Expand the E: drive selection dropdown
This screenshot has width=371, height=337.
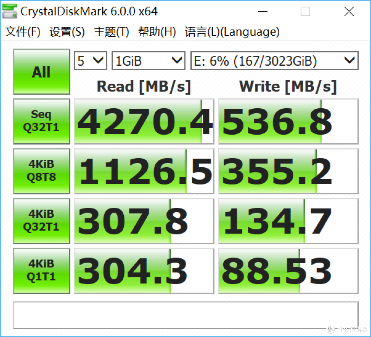coord(274,61)
